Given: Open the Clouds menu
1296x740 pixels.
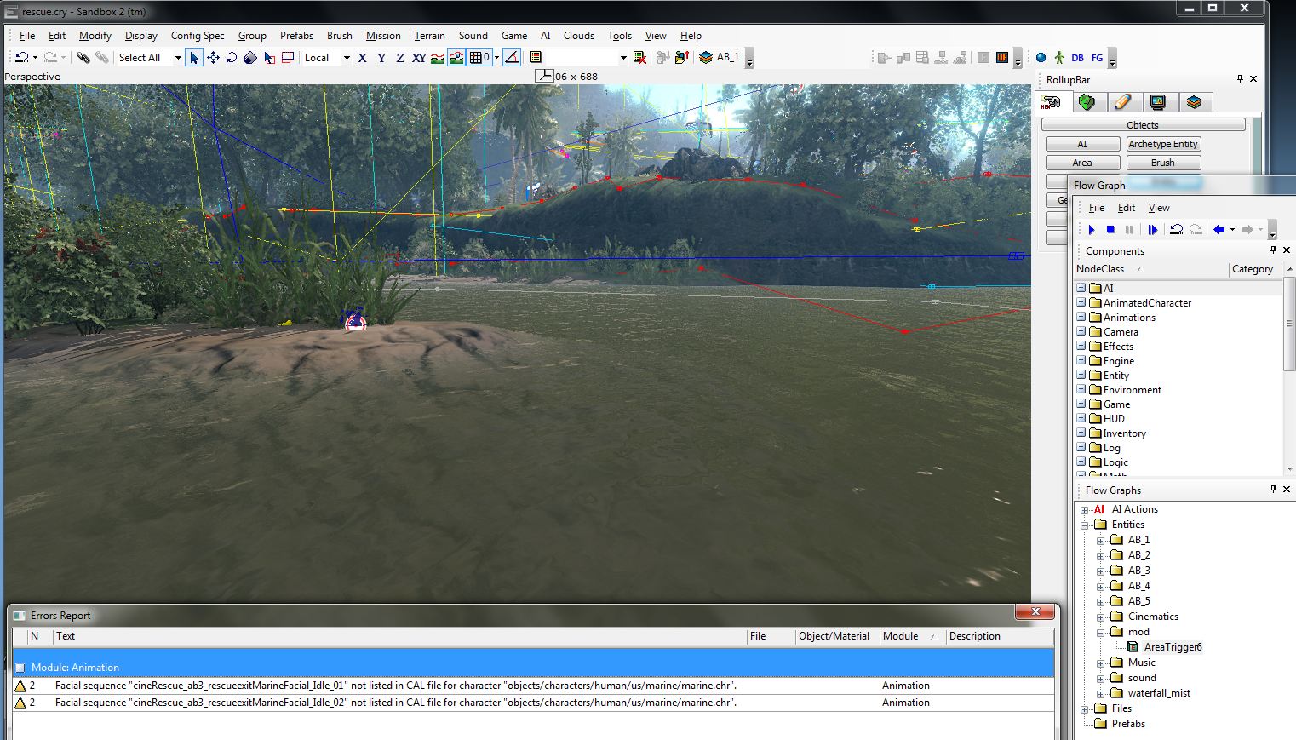Looking at the screenshot, I should [578, 36].
